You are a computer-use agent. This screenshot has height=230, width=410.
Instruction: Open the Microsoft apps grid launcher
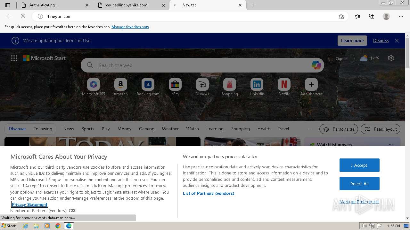coord(14,58)
